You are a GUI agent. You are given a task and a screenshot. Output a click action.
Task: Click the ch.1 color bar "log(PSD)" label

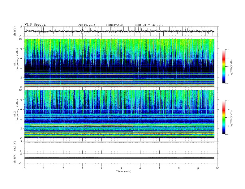tap(231, 68)
